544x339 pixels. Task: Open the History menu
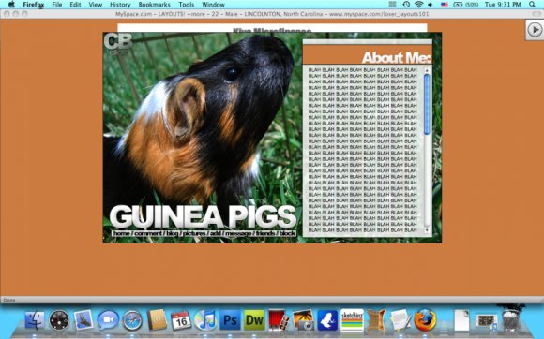(x=120, y=5)
